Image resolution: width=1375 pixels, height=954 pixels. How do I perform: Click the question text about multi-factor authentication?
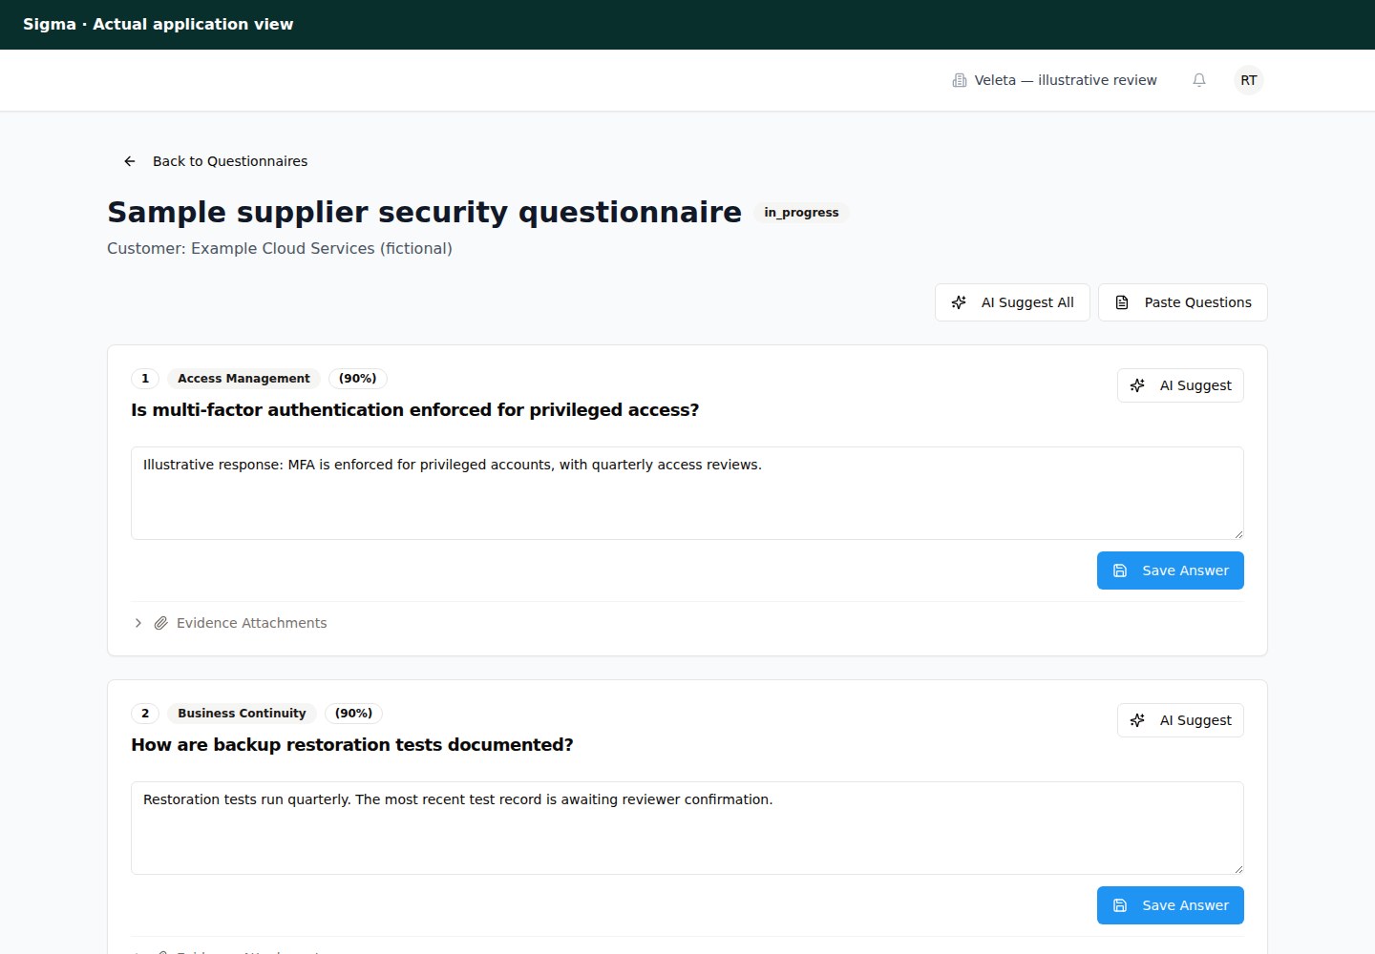point(415,410)
